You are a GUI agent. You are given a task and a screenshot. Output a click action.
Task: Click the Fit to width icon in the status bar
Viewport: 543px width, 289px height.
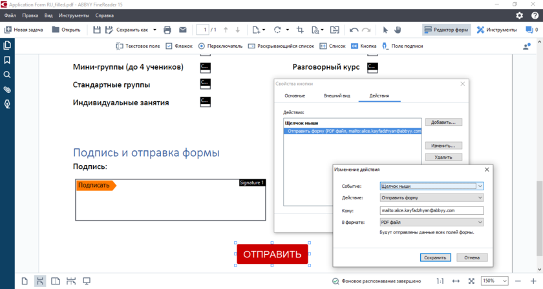[456, 281]
